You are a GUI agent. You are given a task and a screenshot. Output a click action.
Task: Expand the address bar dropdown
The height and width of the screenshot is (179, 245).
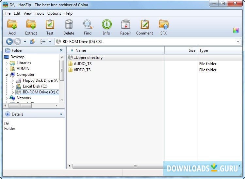coord(238,42)
